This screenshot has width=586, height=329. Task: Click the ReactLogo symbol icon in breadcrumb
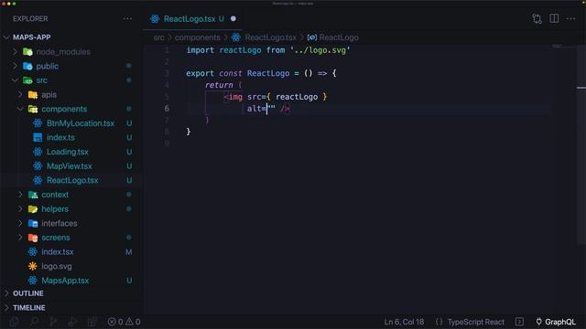point(312,37)
